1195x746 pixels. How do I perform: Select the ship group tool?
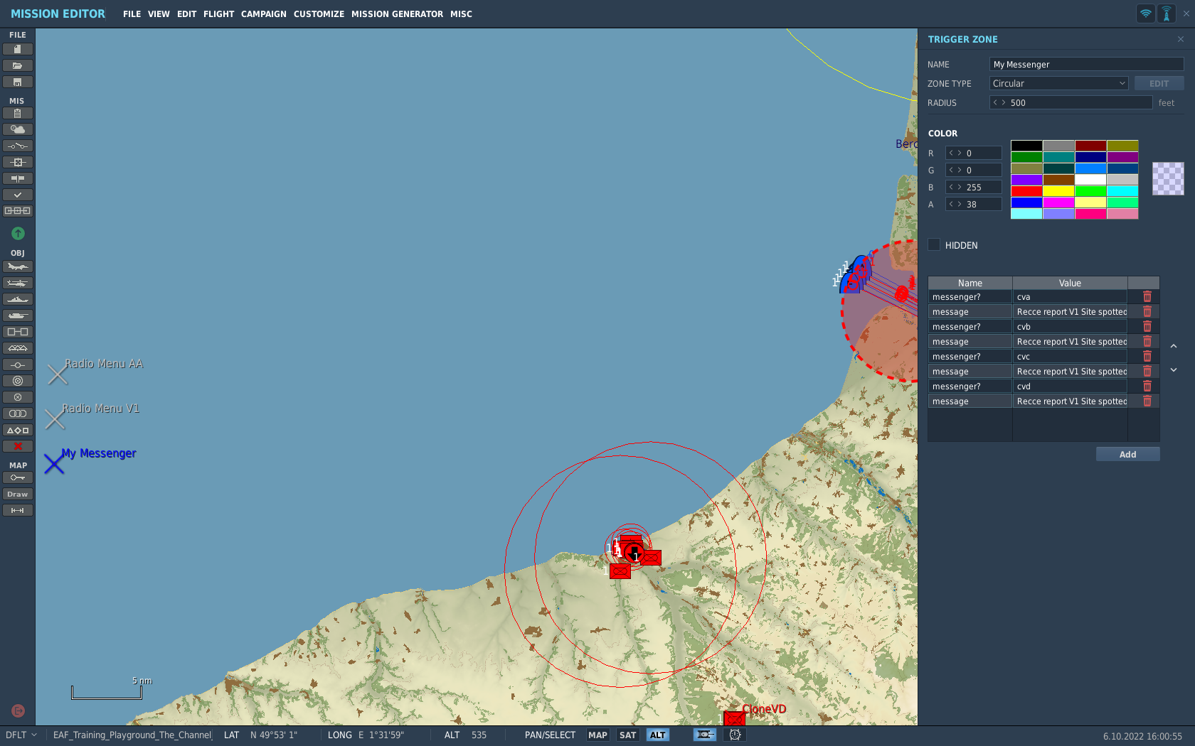coord(18,299)
